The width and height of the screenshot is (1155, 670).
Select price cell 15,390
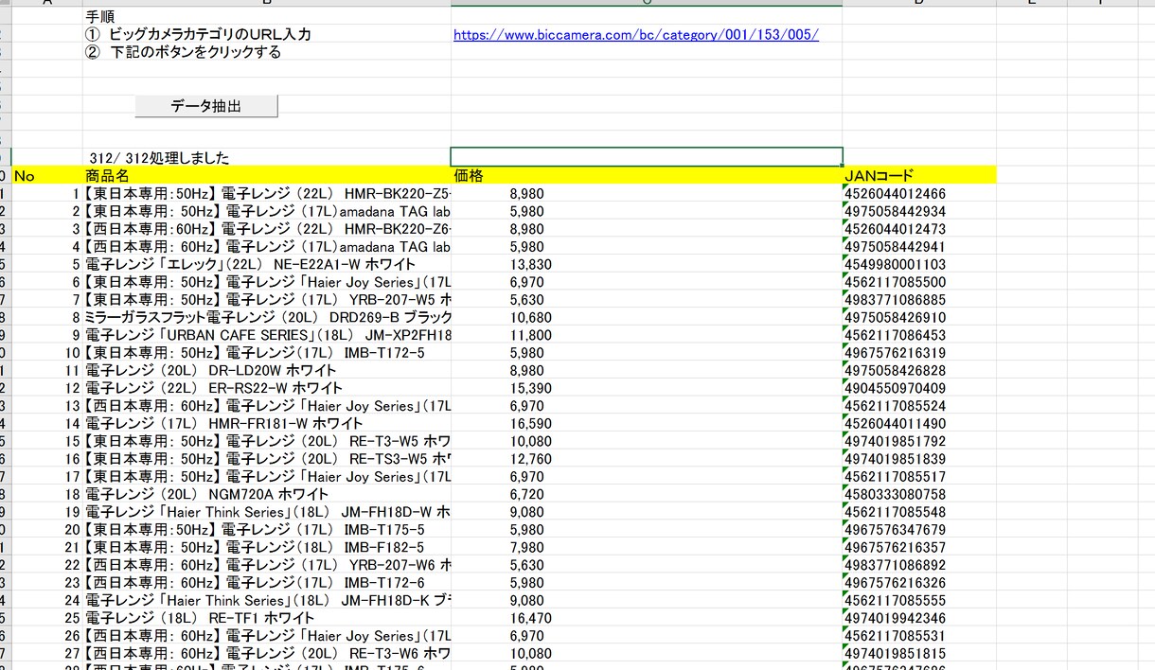(x=647, y=388)
